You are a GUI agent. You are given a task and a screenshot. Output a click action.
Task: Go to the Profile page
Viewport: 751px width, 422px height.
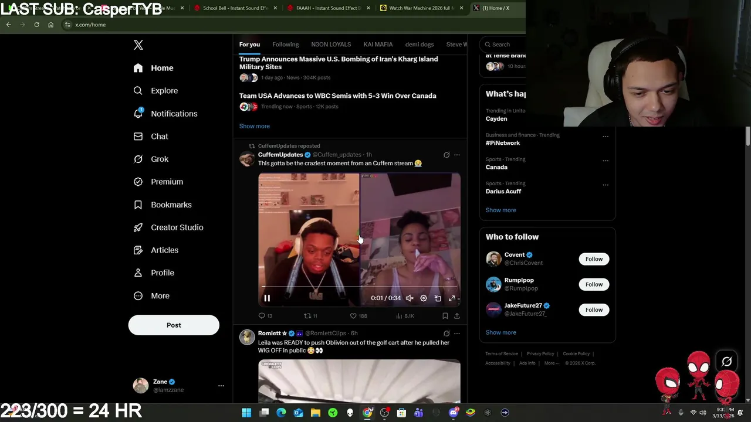pos(153,273)
